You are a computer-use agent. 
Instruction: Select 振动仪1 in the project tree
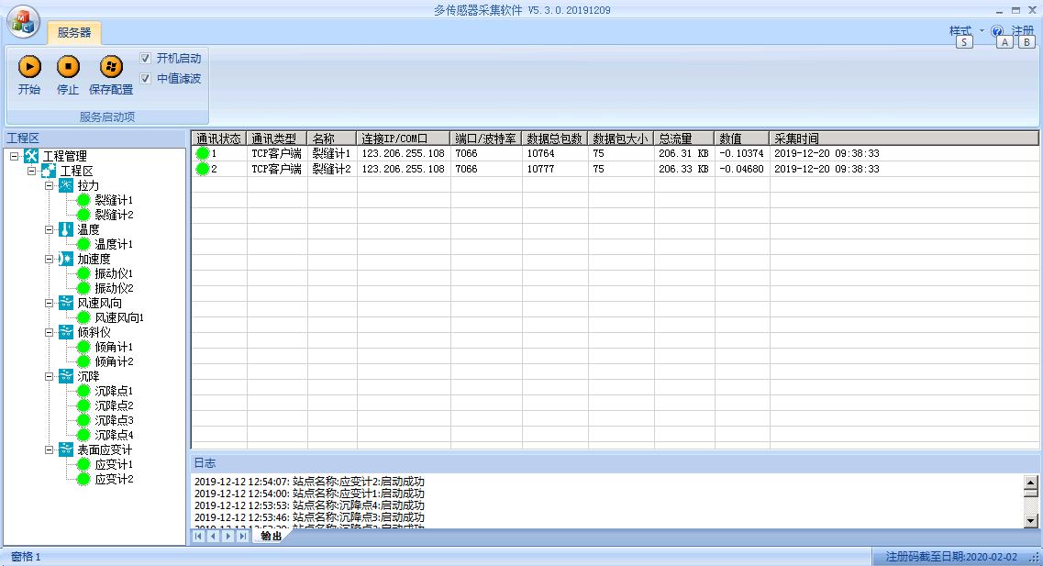click(x=114, y=273)
